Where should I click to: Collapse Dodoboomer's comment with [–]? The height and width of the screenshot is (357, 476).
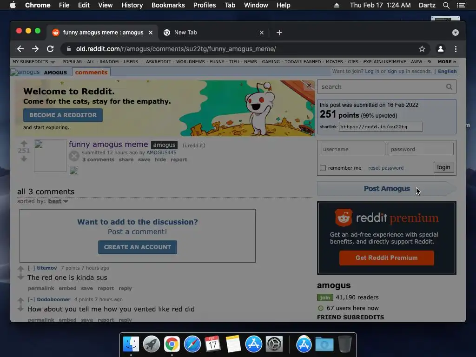pos(31,299)
